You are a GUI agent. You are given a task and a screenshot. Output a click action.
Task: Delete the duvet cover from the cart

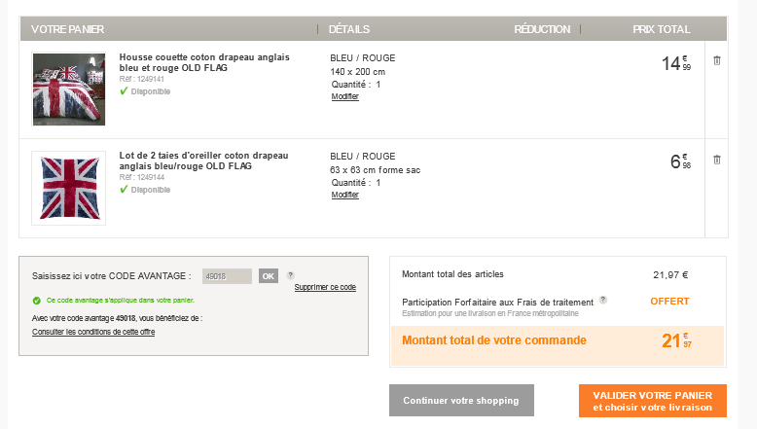(x=717, y=60)
